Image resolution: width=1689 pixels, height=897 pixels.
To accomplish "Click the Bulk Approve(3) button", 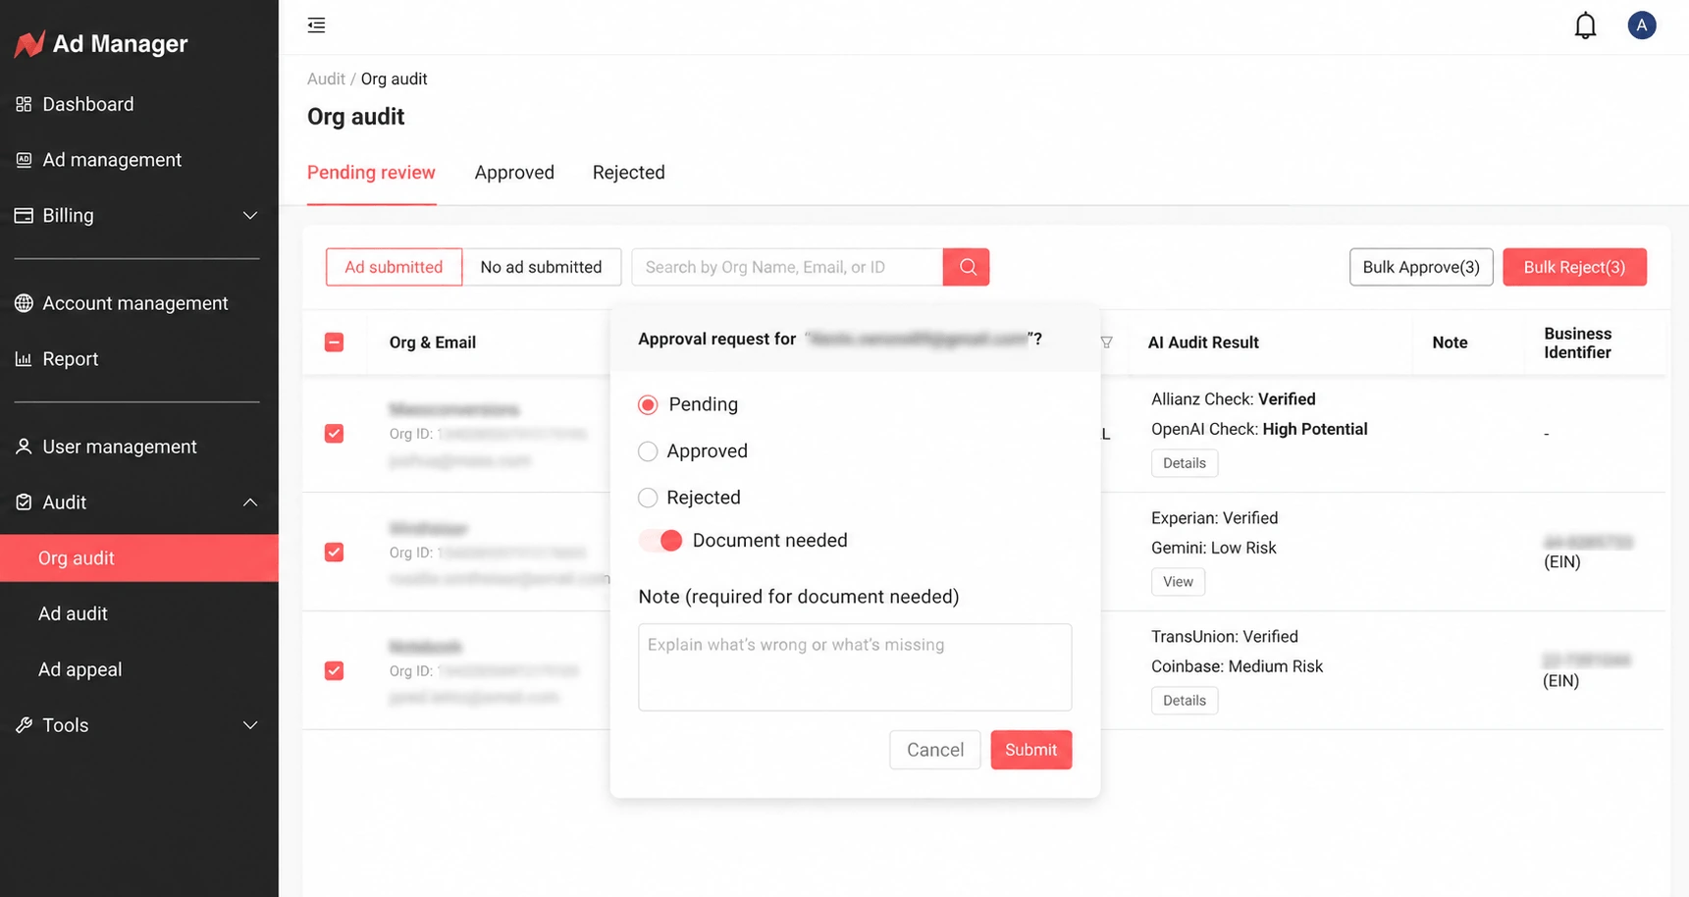I will 1421,267.
